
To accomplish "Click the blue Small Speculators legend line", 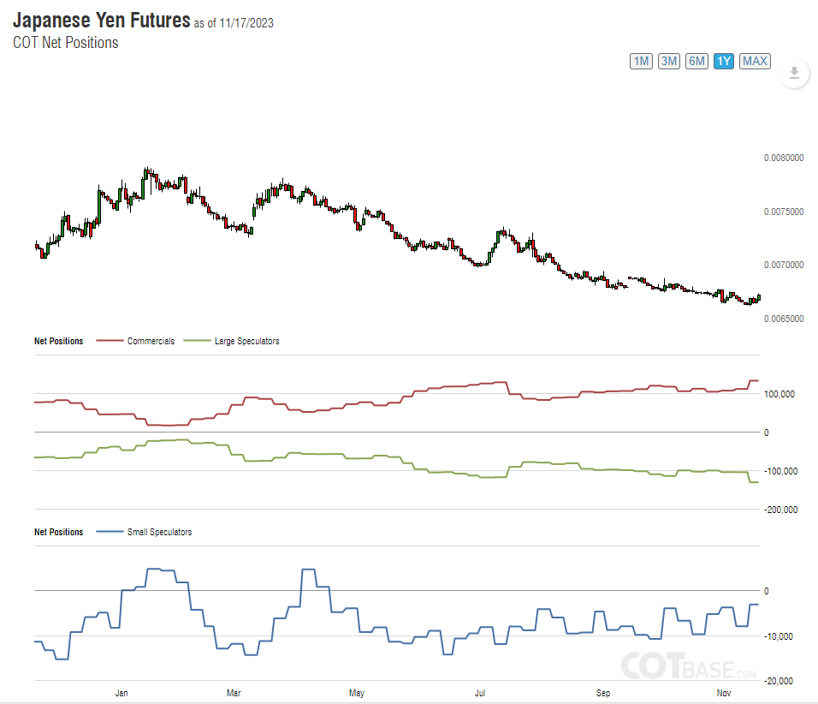I will (110, 532).
